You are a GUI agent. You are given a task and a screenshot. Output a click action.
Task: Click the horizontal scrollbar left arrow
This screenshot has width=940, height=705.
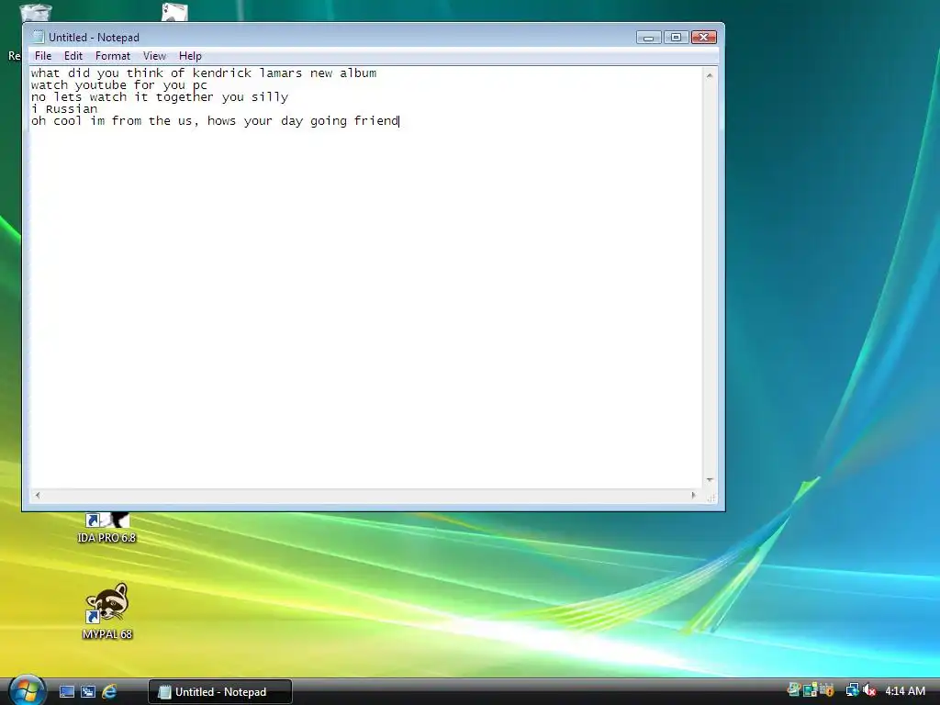click(38, 495)
